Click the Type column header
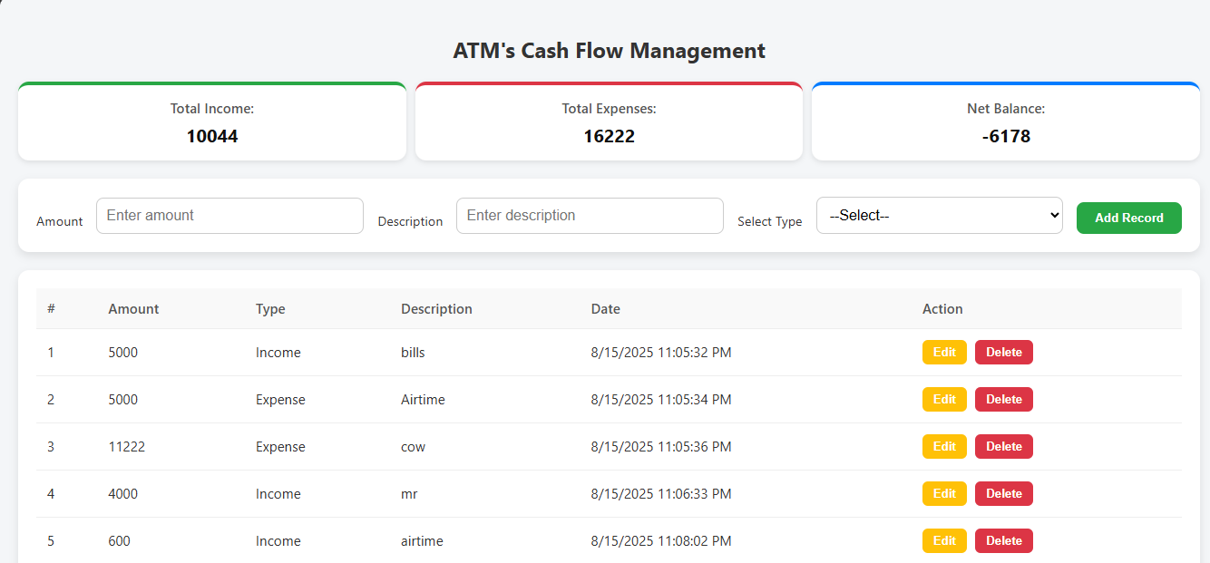The height and width of the screenshot is (563, 1210). click(x=270, y=309)
